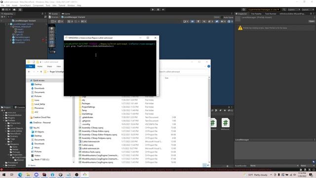Click the Unity Pause button
This screenshot has height=178, width=316.
tap(158, 9)
